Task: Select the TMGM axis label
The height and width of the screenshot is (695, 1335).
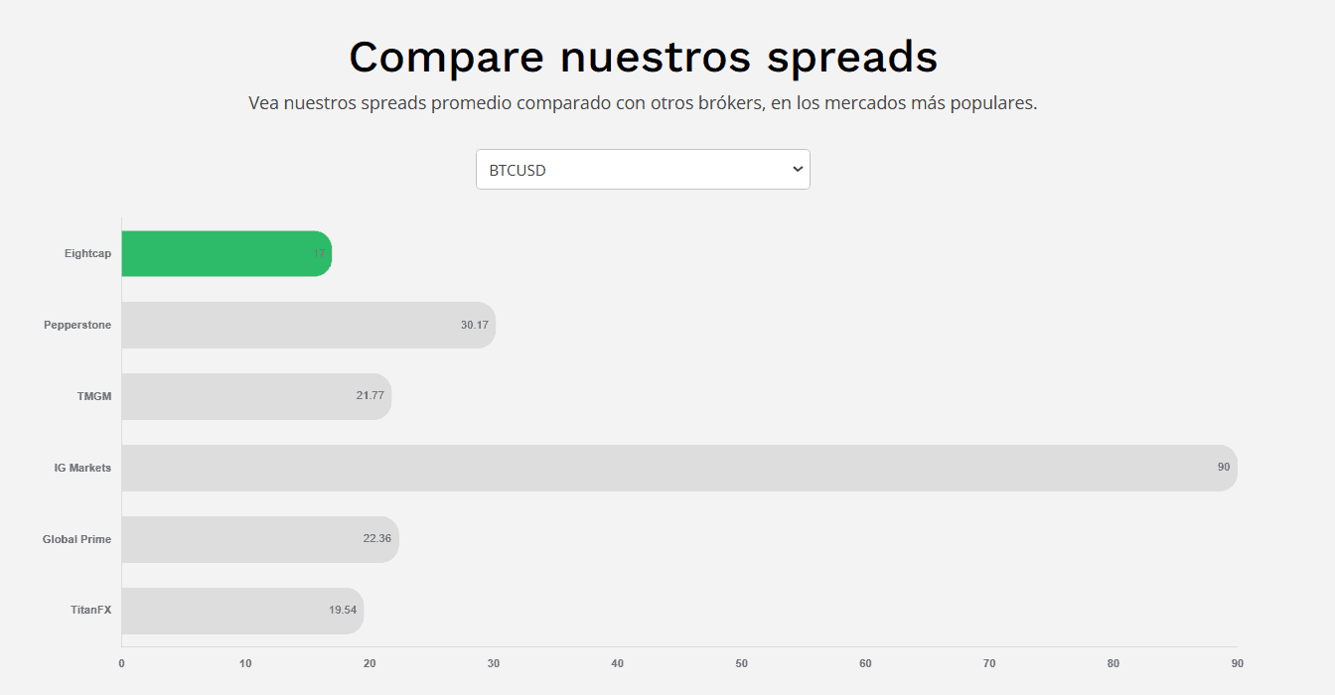Action: (x=94, y=396)
